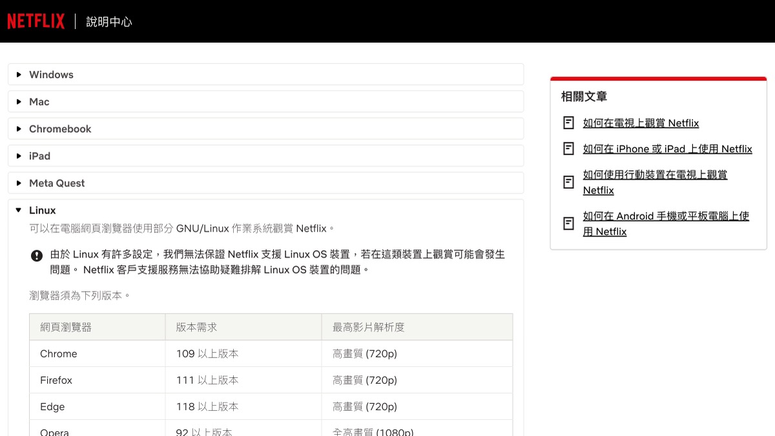Viewport: 775px width, 436px height.
Task: Select the 111 以上版本 cell
Action: click(x=243, y=380)
